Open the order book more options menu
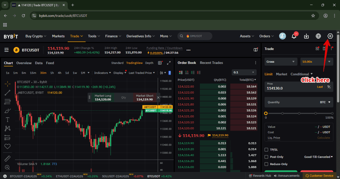The image size is (340, 179). click(x=255, y=63)
